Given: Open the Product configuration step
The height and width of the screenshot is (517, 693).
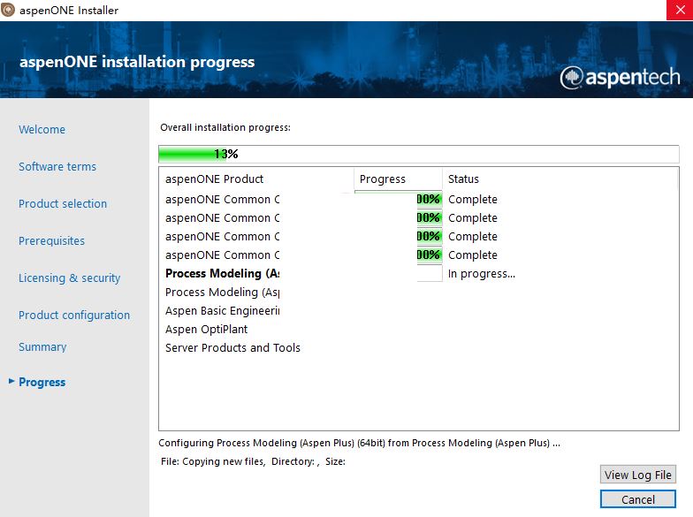Looking at the screenshot, I should [74, 315].
